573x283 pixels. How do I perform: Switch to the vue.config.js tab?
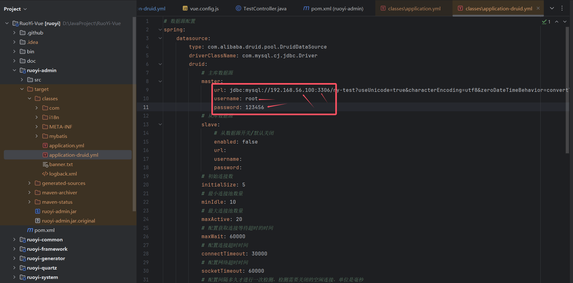click(201, 9)
